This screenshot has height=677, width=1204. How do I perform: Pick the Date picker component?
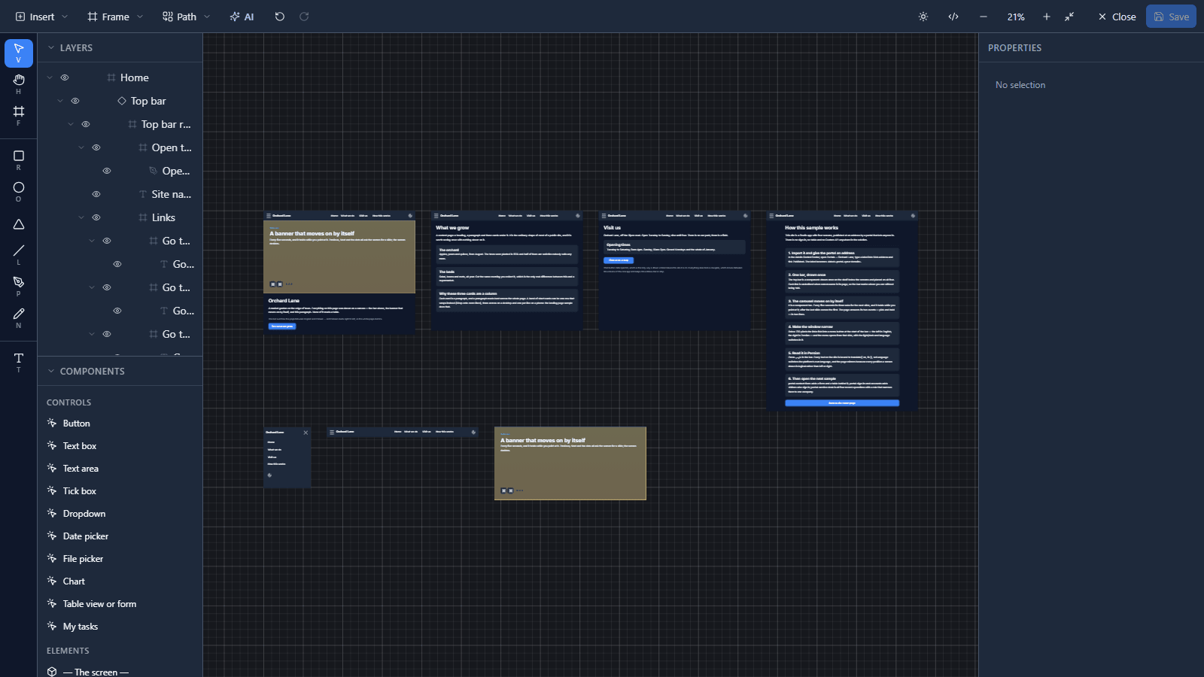[86, 536]
